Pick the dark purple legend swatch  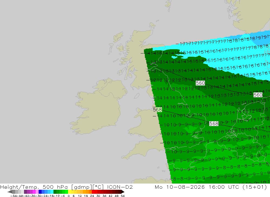tap(25, 192)
